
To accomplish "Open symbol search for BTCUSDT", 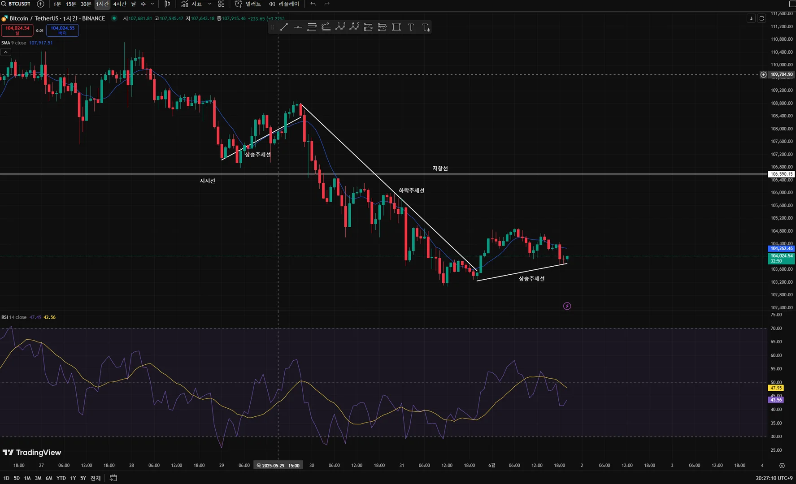I will pyautogui.click(x=16, y=4).
